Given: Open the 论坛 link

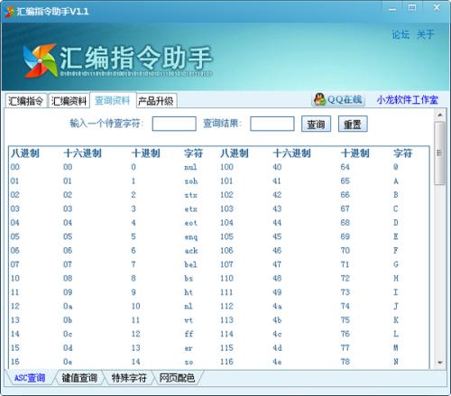Looking at the screenshot, I should coord(400,34).
